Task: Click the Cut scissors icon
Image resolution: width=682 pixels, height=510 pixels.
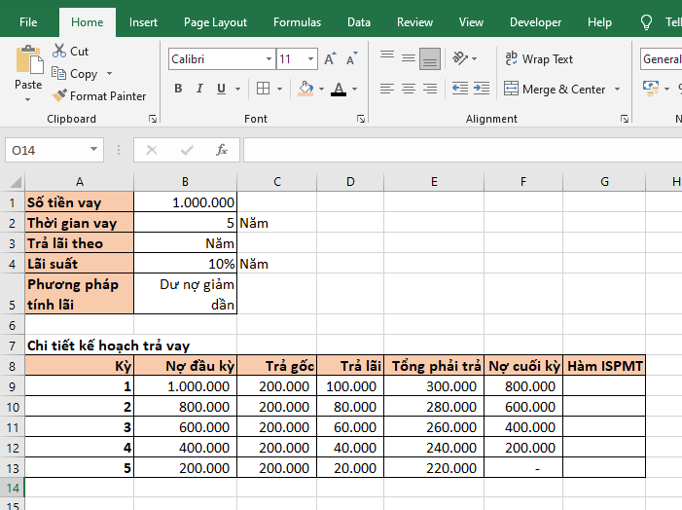Action: 60,51
